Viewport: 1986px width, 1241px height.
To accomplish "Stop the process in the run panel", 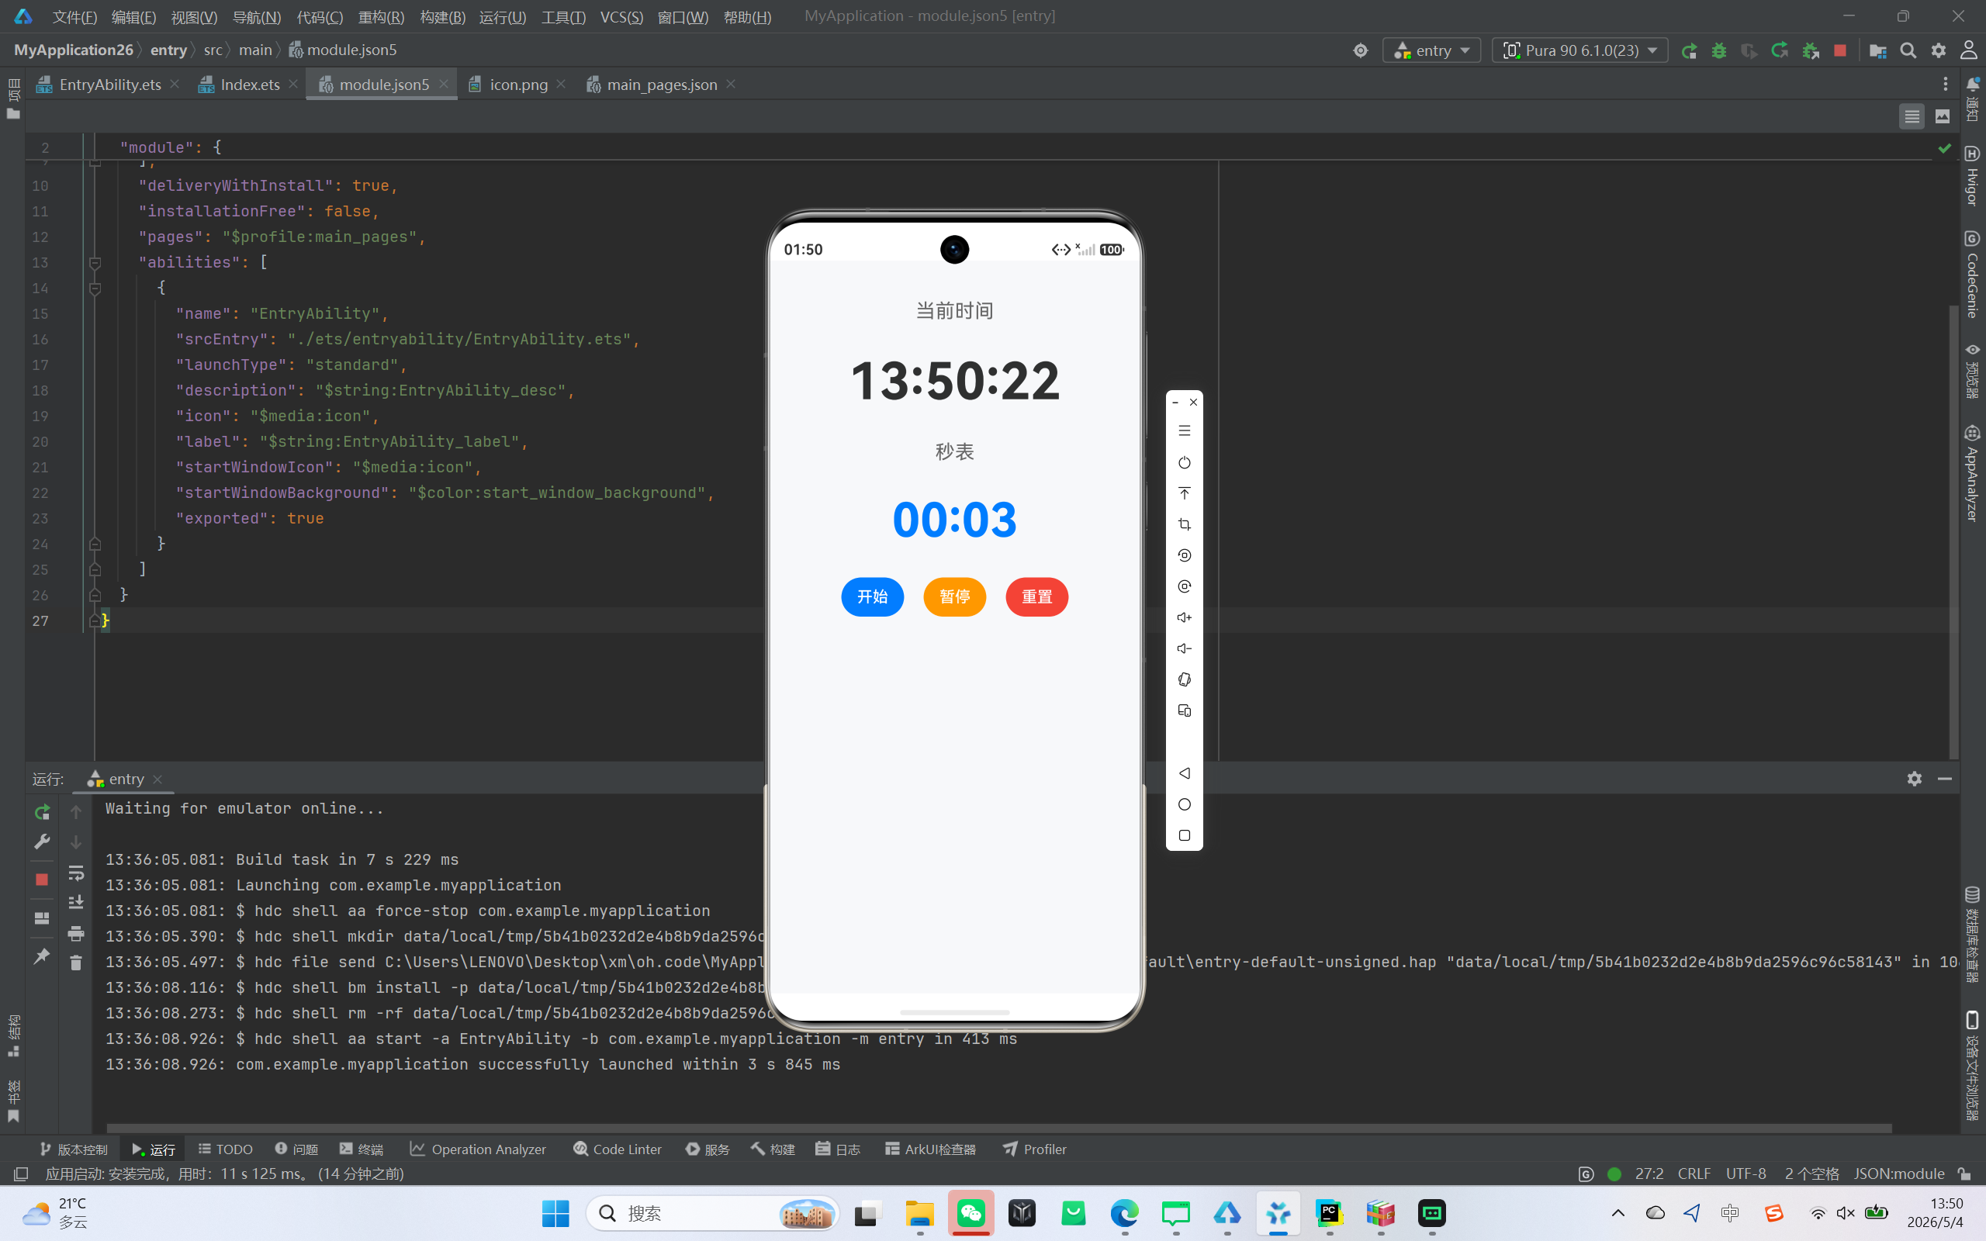I will pos(42,879).
